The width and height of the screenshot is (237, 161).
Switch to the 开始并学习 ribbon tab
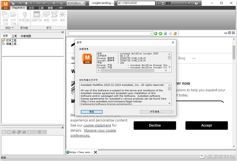pyautogui.click(x=18, y=8)
